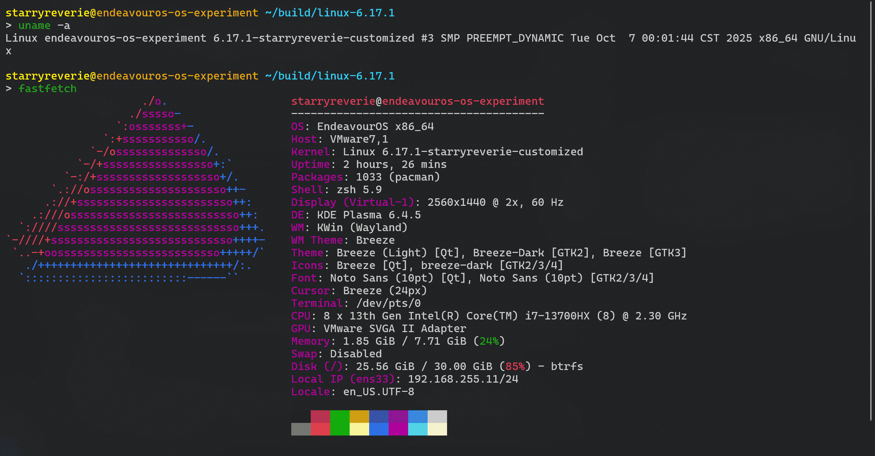Click the 'Swap' label in system info
This screenshot has height=456, width=875.
[304, 354]
